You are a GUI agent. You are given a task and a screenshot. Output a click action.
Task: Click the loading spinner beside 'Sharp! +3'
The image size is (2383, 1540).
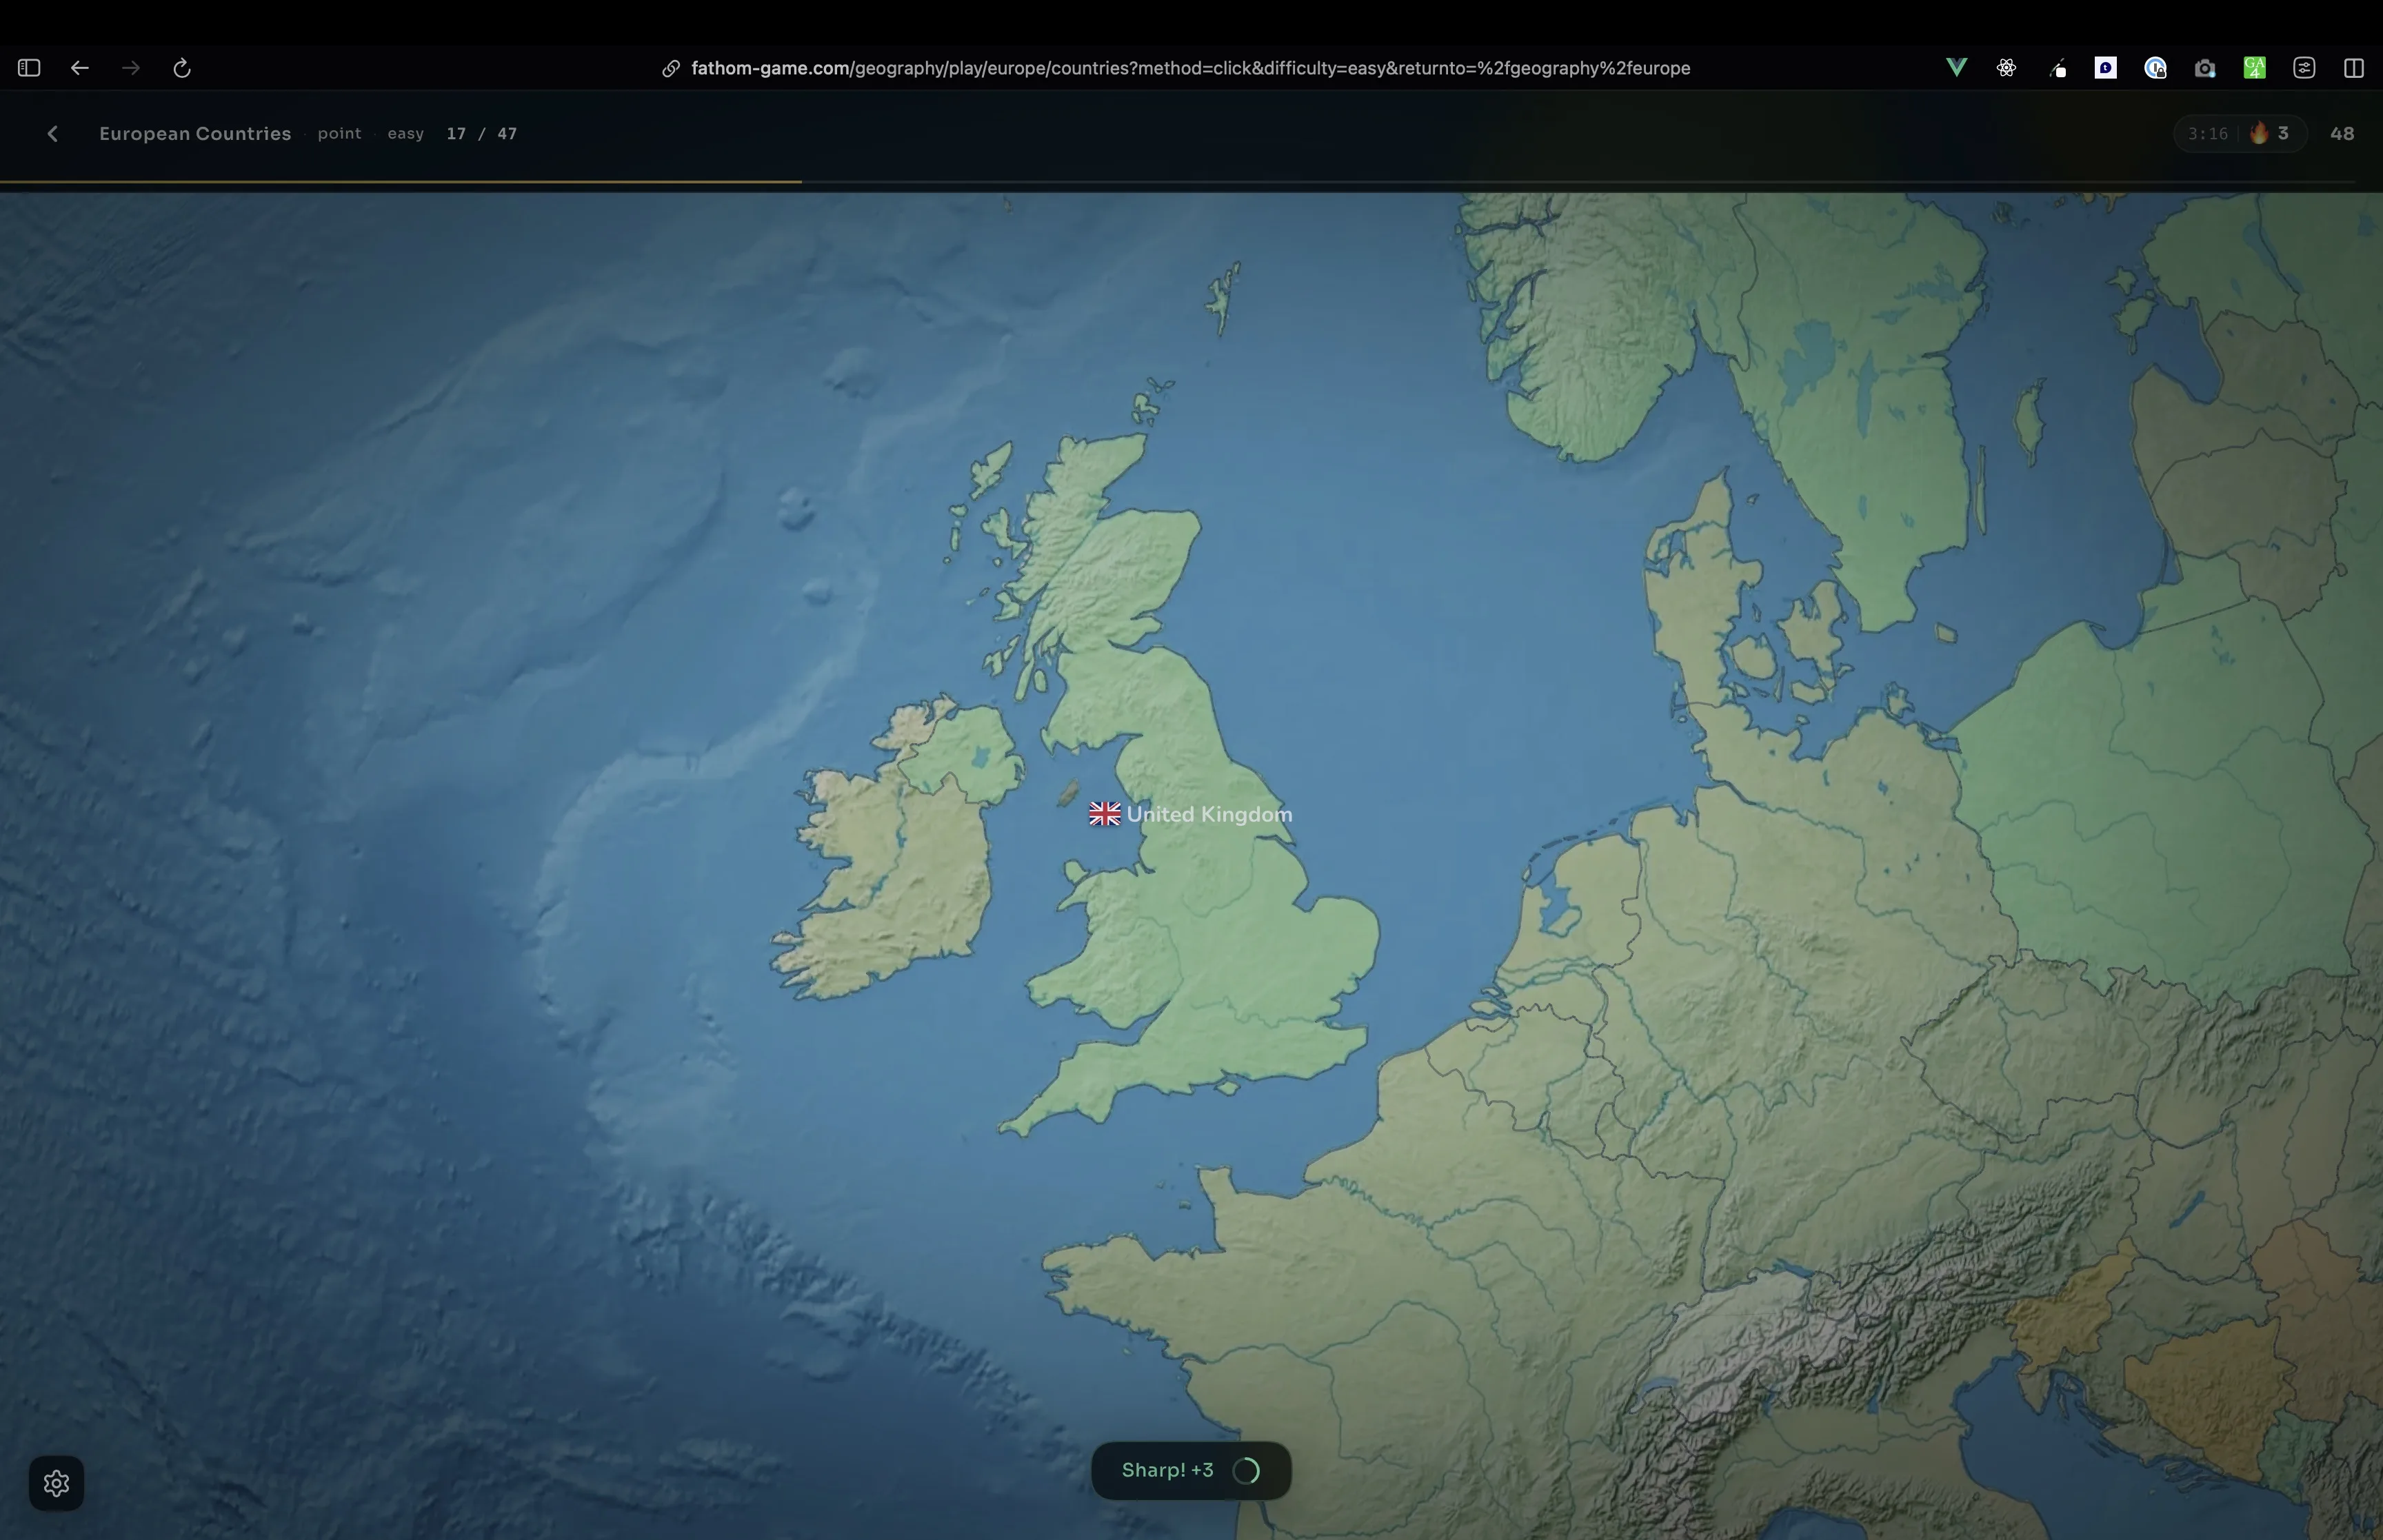1246,1471
